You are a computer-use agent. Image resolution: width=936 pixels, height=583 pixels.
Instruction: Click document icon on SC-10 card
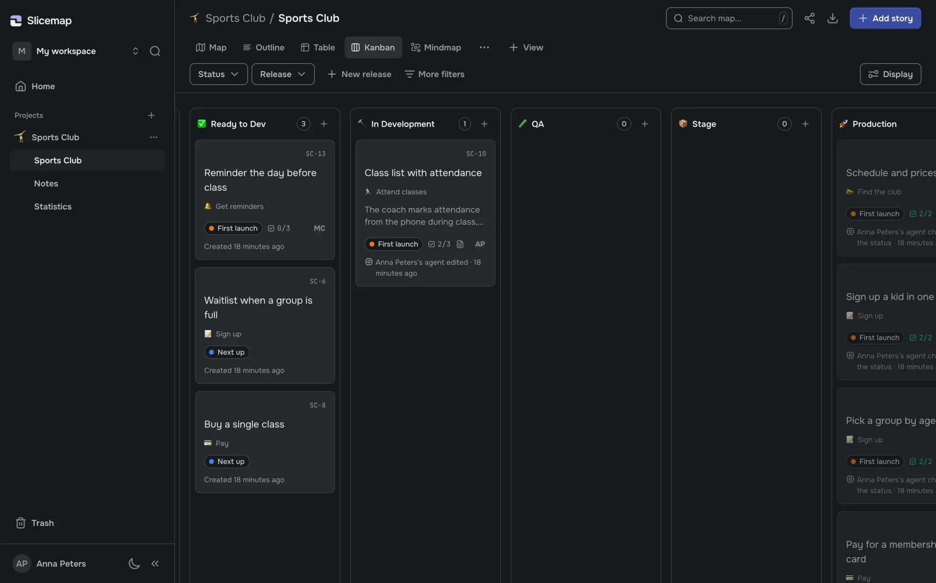pyautogui.click(x=460, y=244)
